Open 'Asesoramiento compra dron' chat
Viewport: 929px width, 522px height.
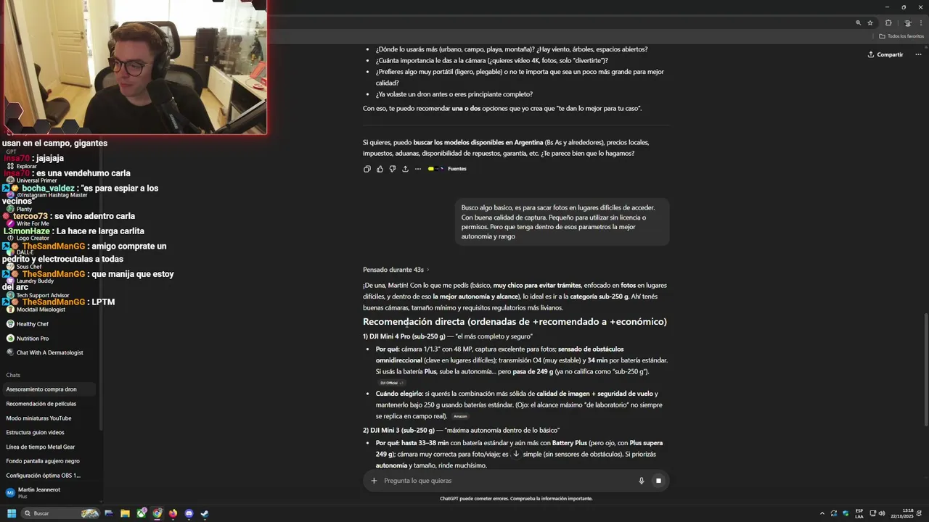point(48,389)
